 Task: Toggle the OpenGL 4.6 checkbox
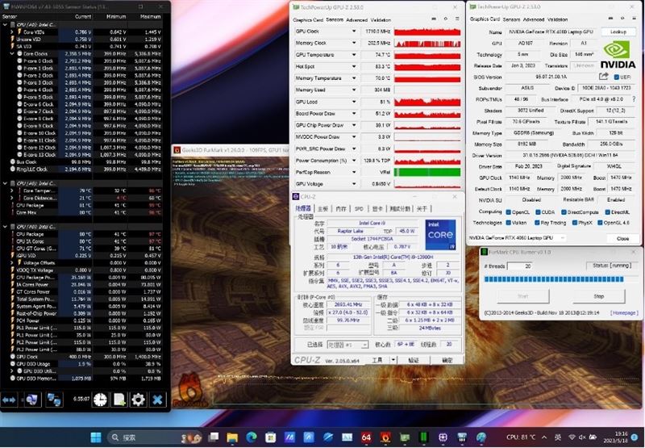point(600,223)
